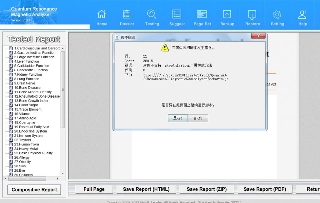Image resolution: width=320 pixels, height=203 pixels.
Task: Open the Compositive Report
Action: click(34, 190)
